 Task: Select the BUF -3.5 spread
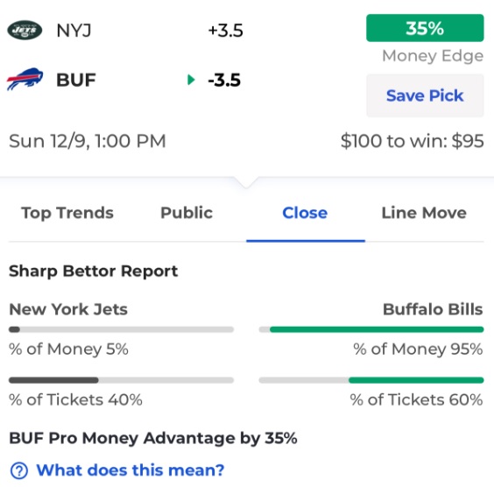pos(224,80)
